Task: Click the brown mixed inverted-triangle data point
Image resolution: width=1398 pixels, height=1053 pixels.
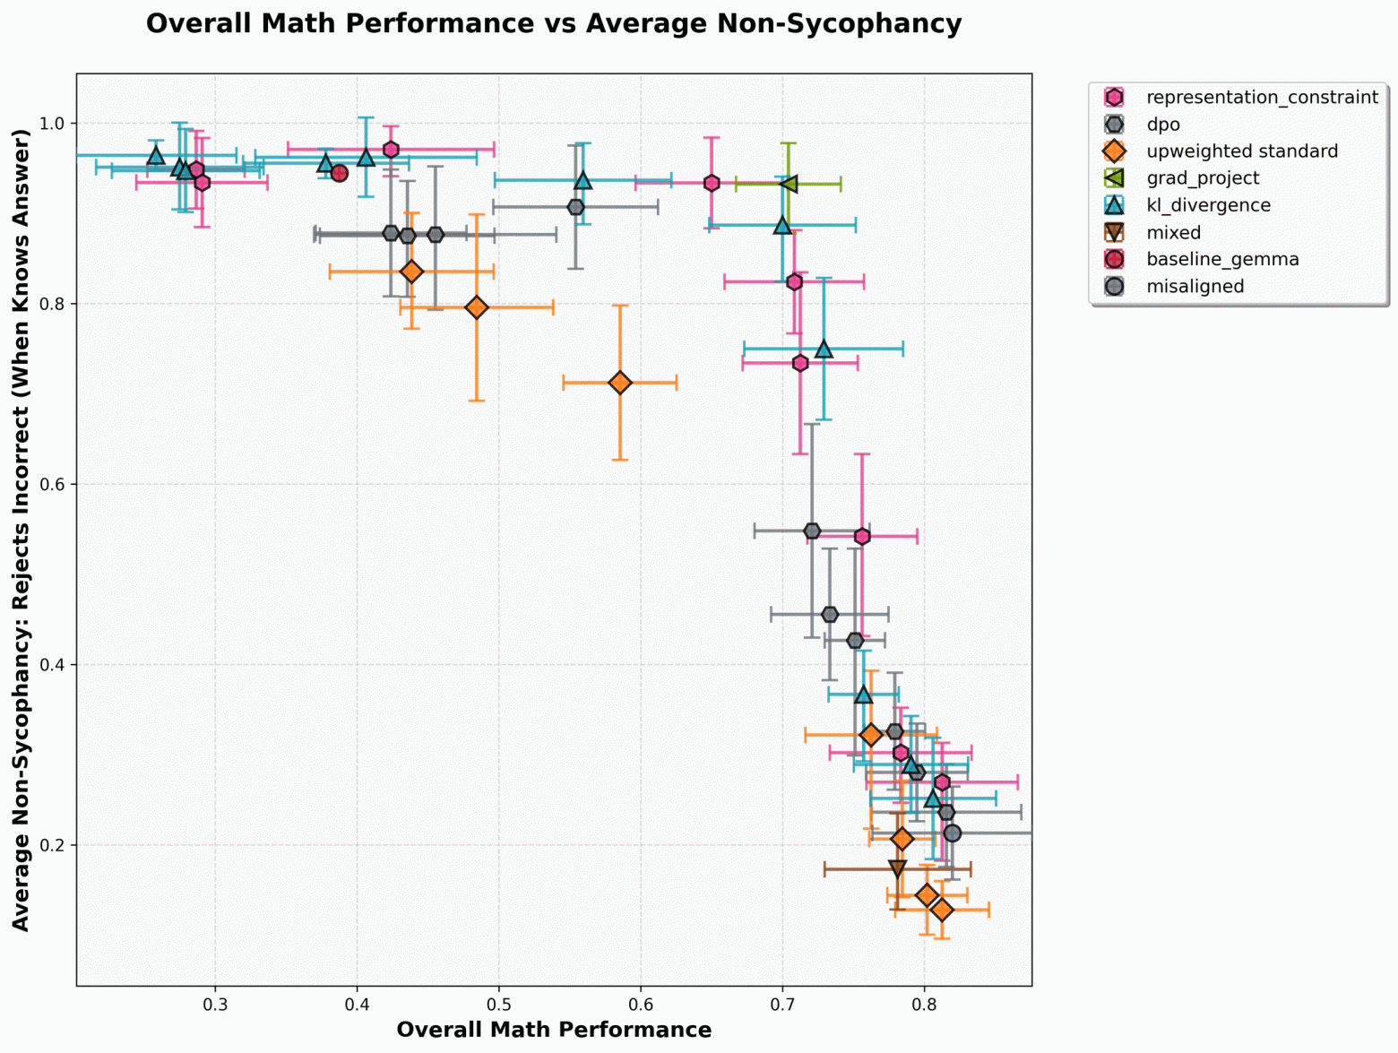Action: tap(897, 869)
